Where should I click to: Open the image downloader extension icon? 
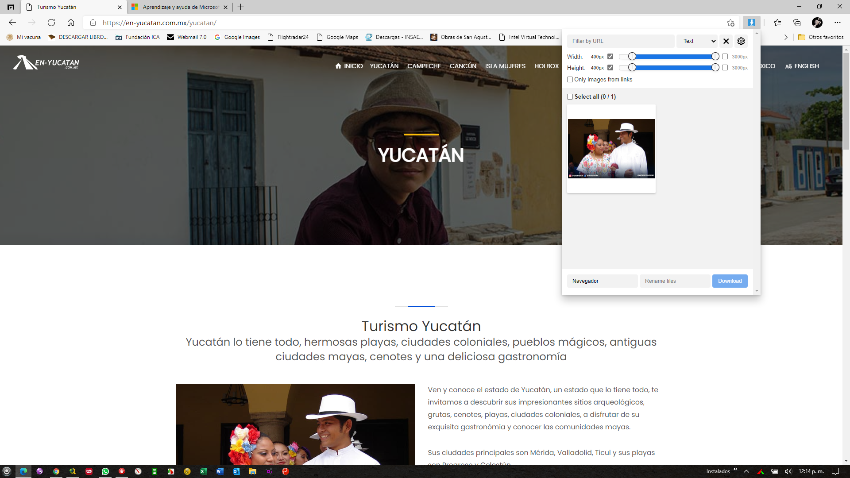coord(751,23)
